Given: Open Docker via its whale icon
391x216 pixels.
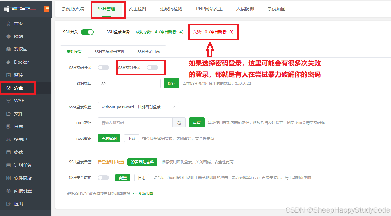Looking at the screenshot, I should pyautogui.click(x=8, y=62).
